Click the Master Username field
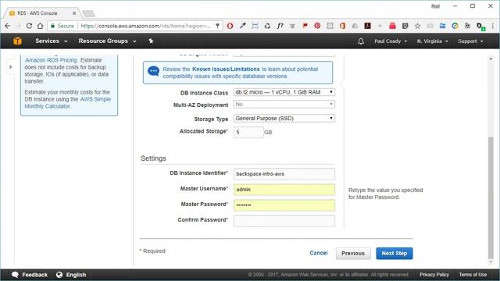The height and width of the screenshot is (281, 500). click(284, 190)
